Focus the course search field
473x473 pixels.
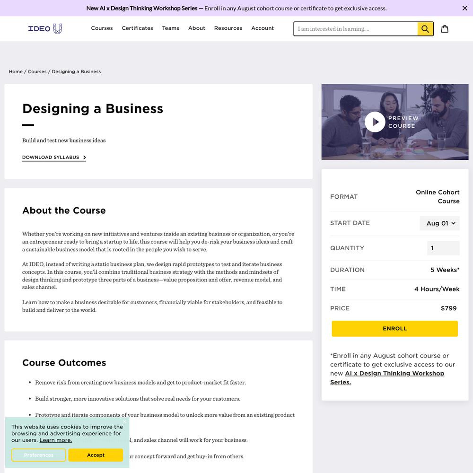tap(356, 29)
